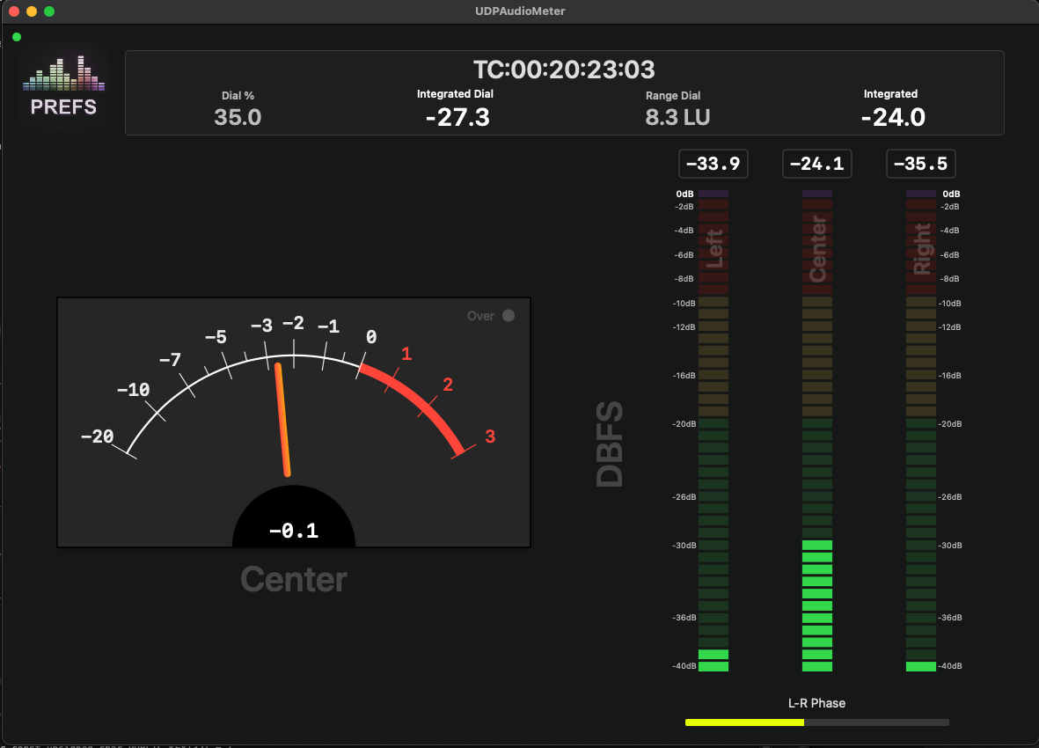1039x748 pixels.
Task: Click the Right channel -35.5 level box
Action: (920, 164)
